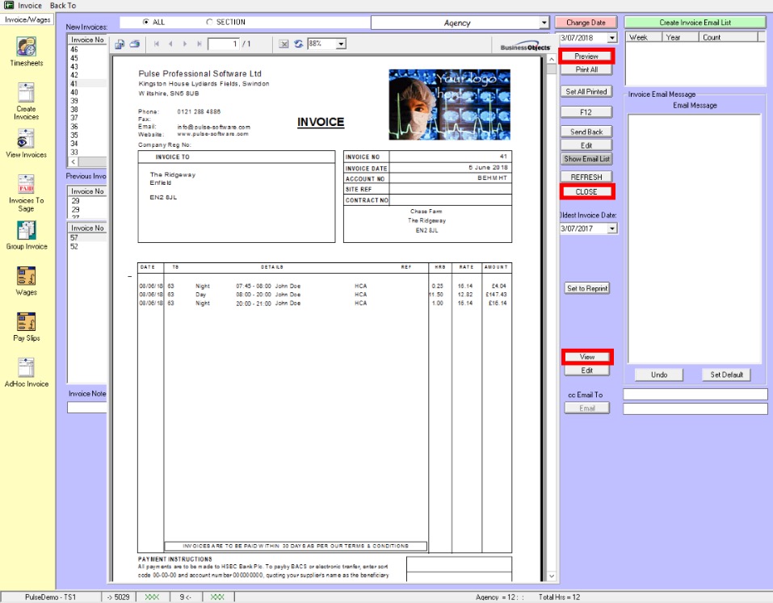The width and height of the screenshot is (773, 603).
Task: Open the Oldest Invoice Date dropdown
Action: click(611, 229)
